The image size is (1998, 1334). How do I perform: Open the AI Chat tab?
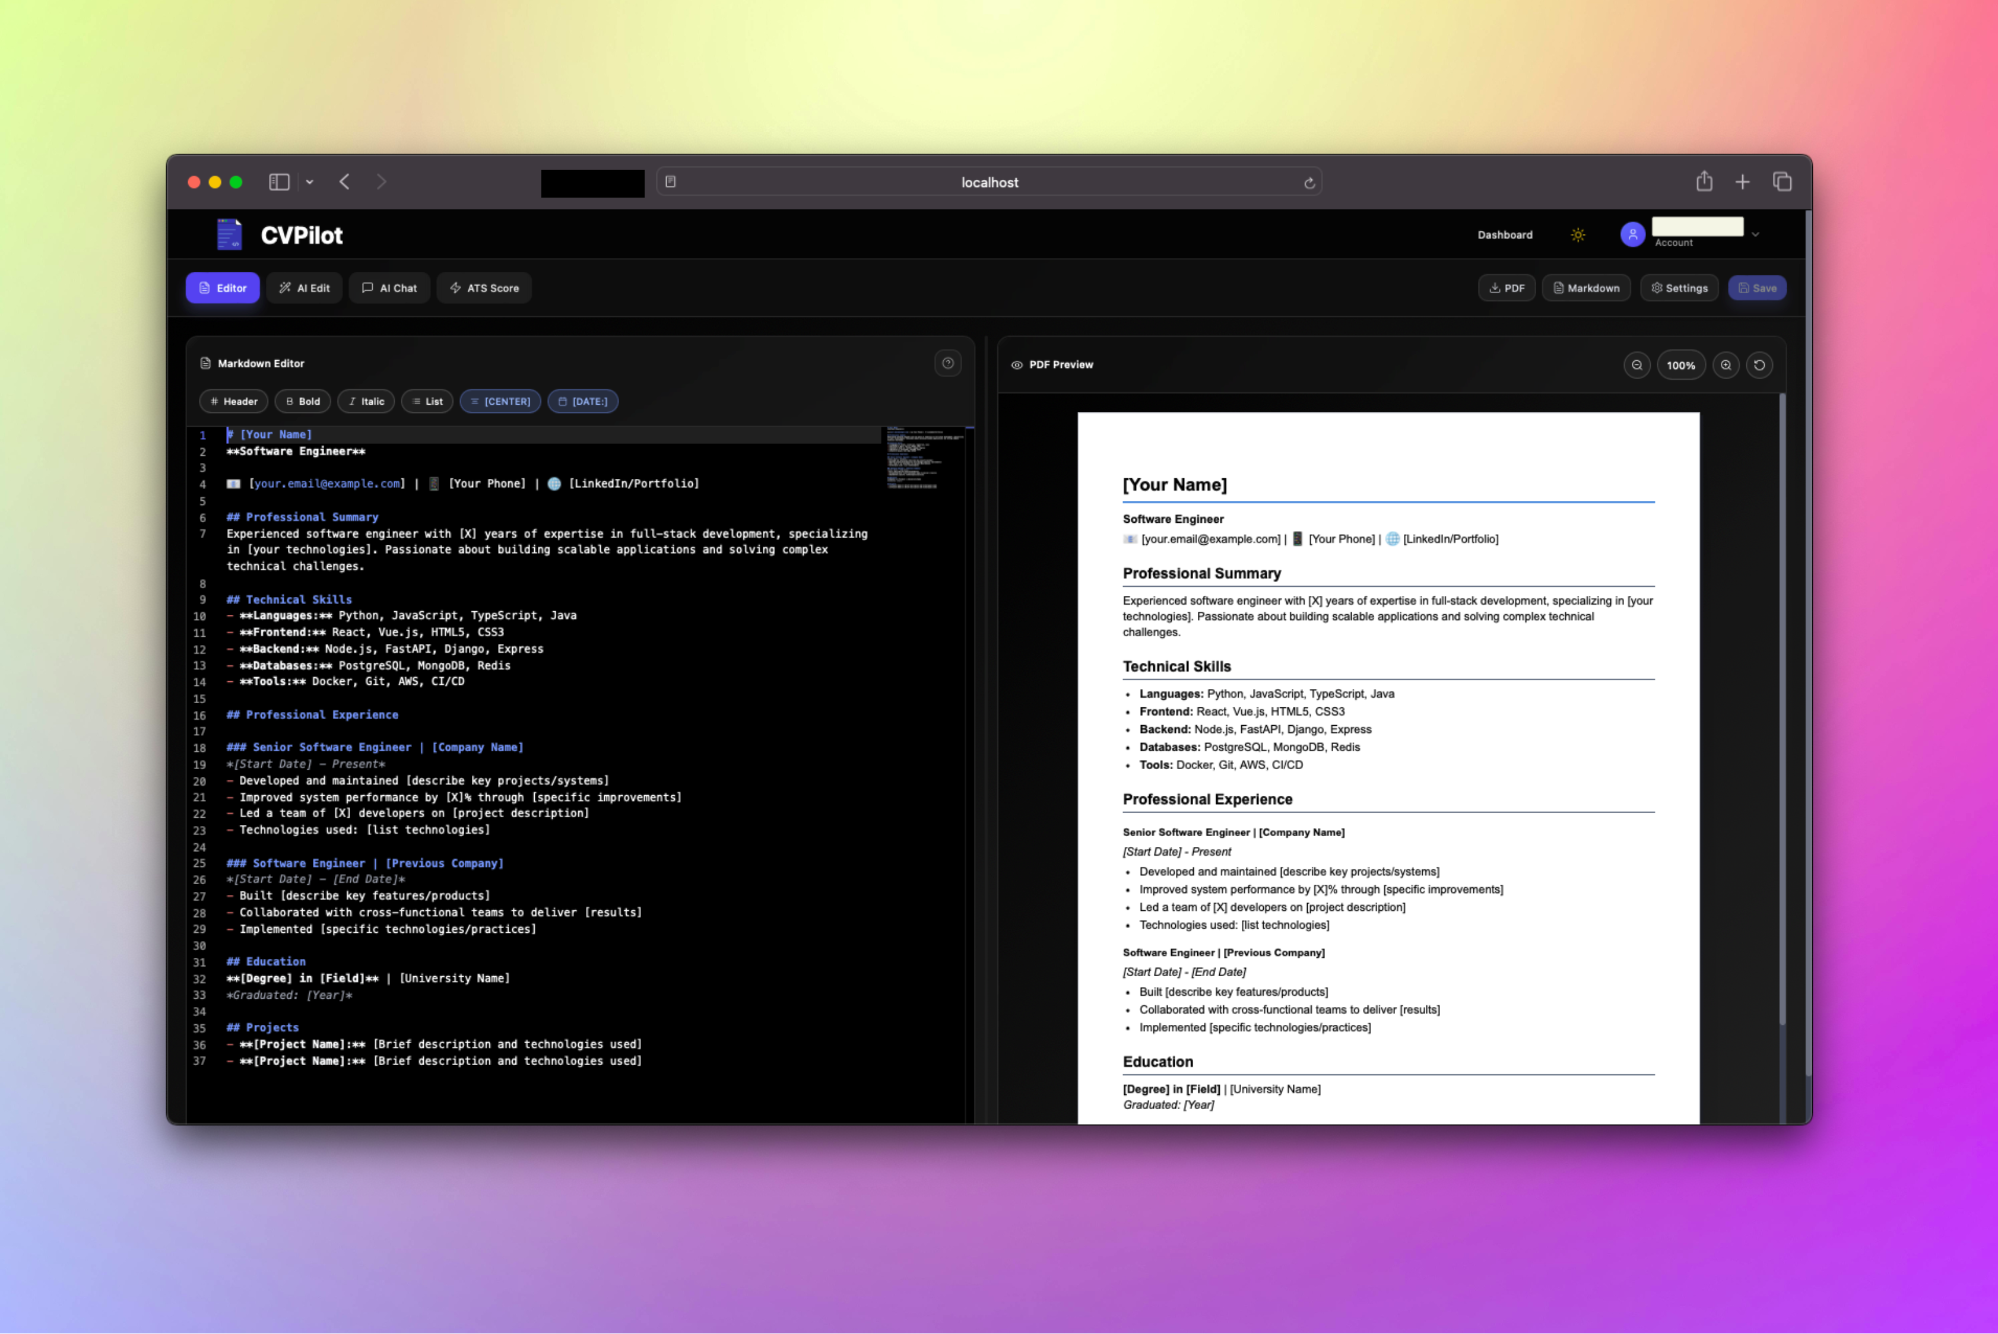coord(390,288)
